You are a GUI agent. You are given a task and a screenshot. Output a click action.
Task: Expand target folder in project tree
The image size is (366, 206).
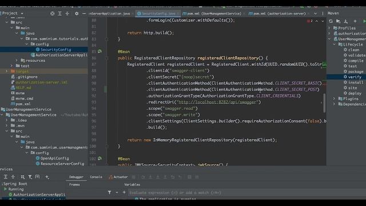pyautogui.click(x=6, y=71)
